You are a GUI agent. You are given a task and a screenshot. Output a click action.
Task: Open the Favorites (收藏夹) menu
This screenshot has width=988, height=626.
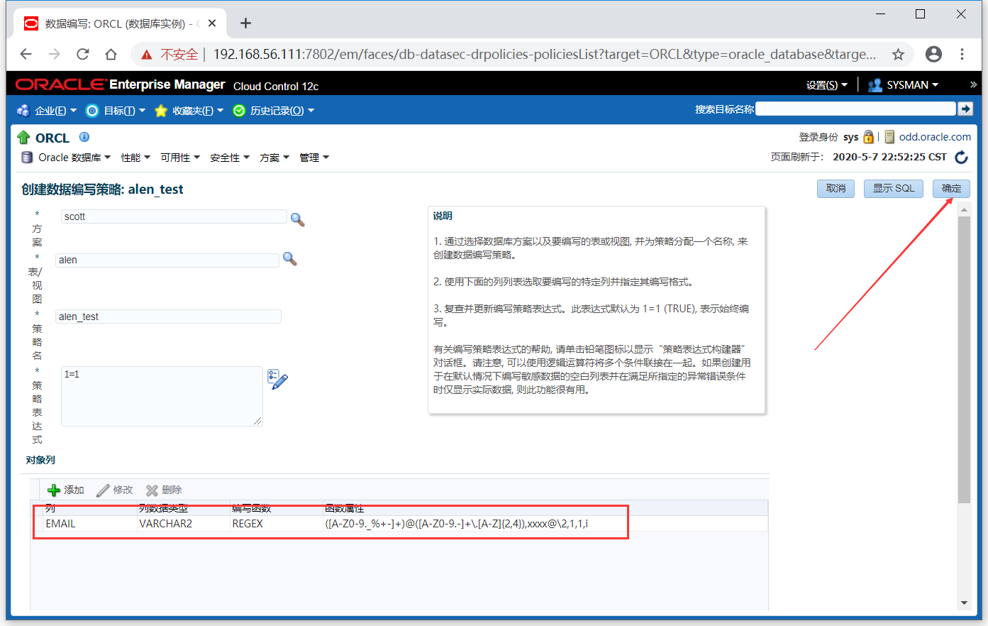point(189,111)
